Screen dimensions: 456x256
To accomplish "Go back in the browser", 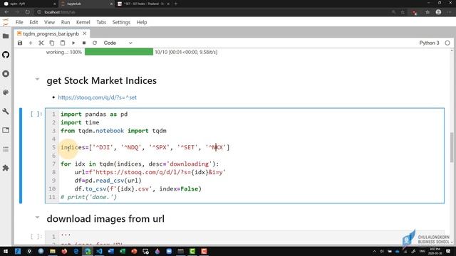I will pos(6,12).
